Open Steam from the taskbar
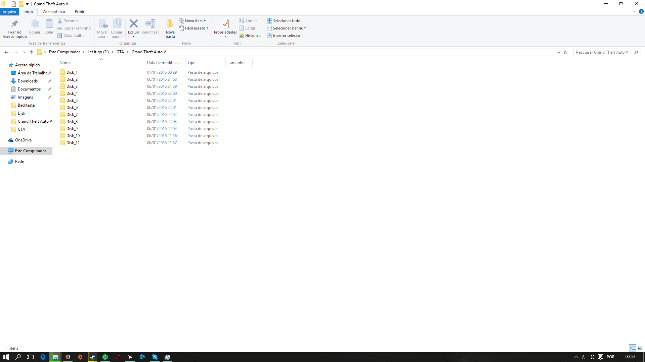The width and height of the screenshot is (645, 362). 92,357
